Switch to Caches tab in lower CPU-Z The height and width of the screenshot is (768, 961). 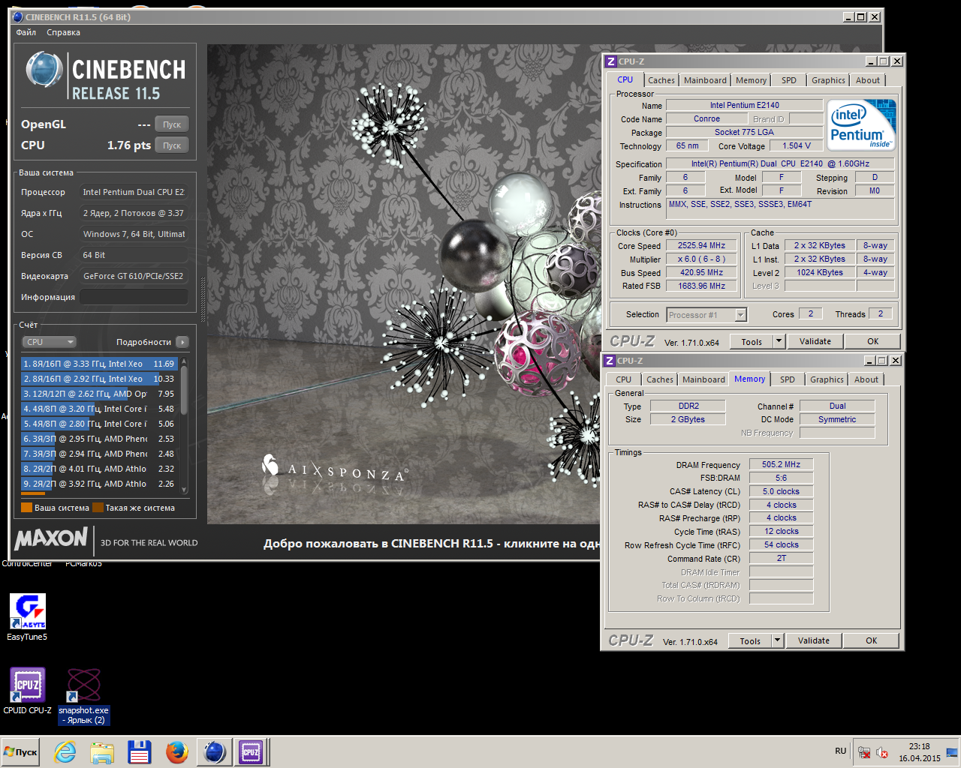pos(660,379)
